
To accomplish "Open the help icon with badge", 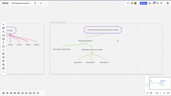I will pyautogui.click(x=154, y=3).
